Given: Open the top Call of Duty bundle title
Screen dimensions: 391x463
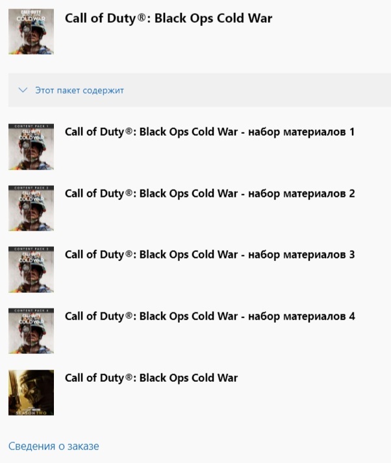Looking at the screenshot, I should (168, 18).
